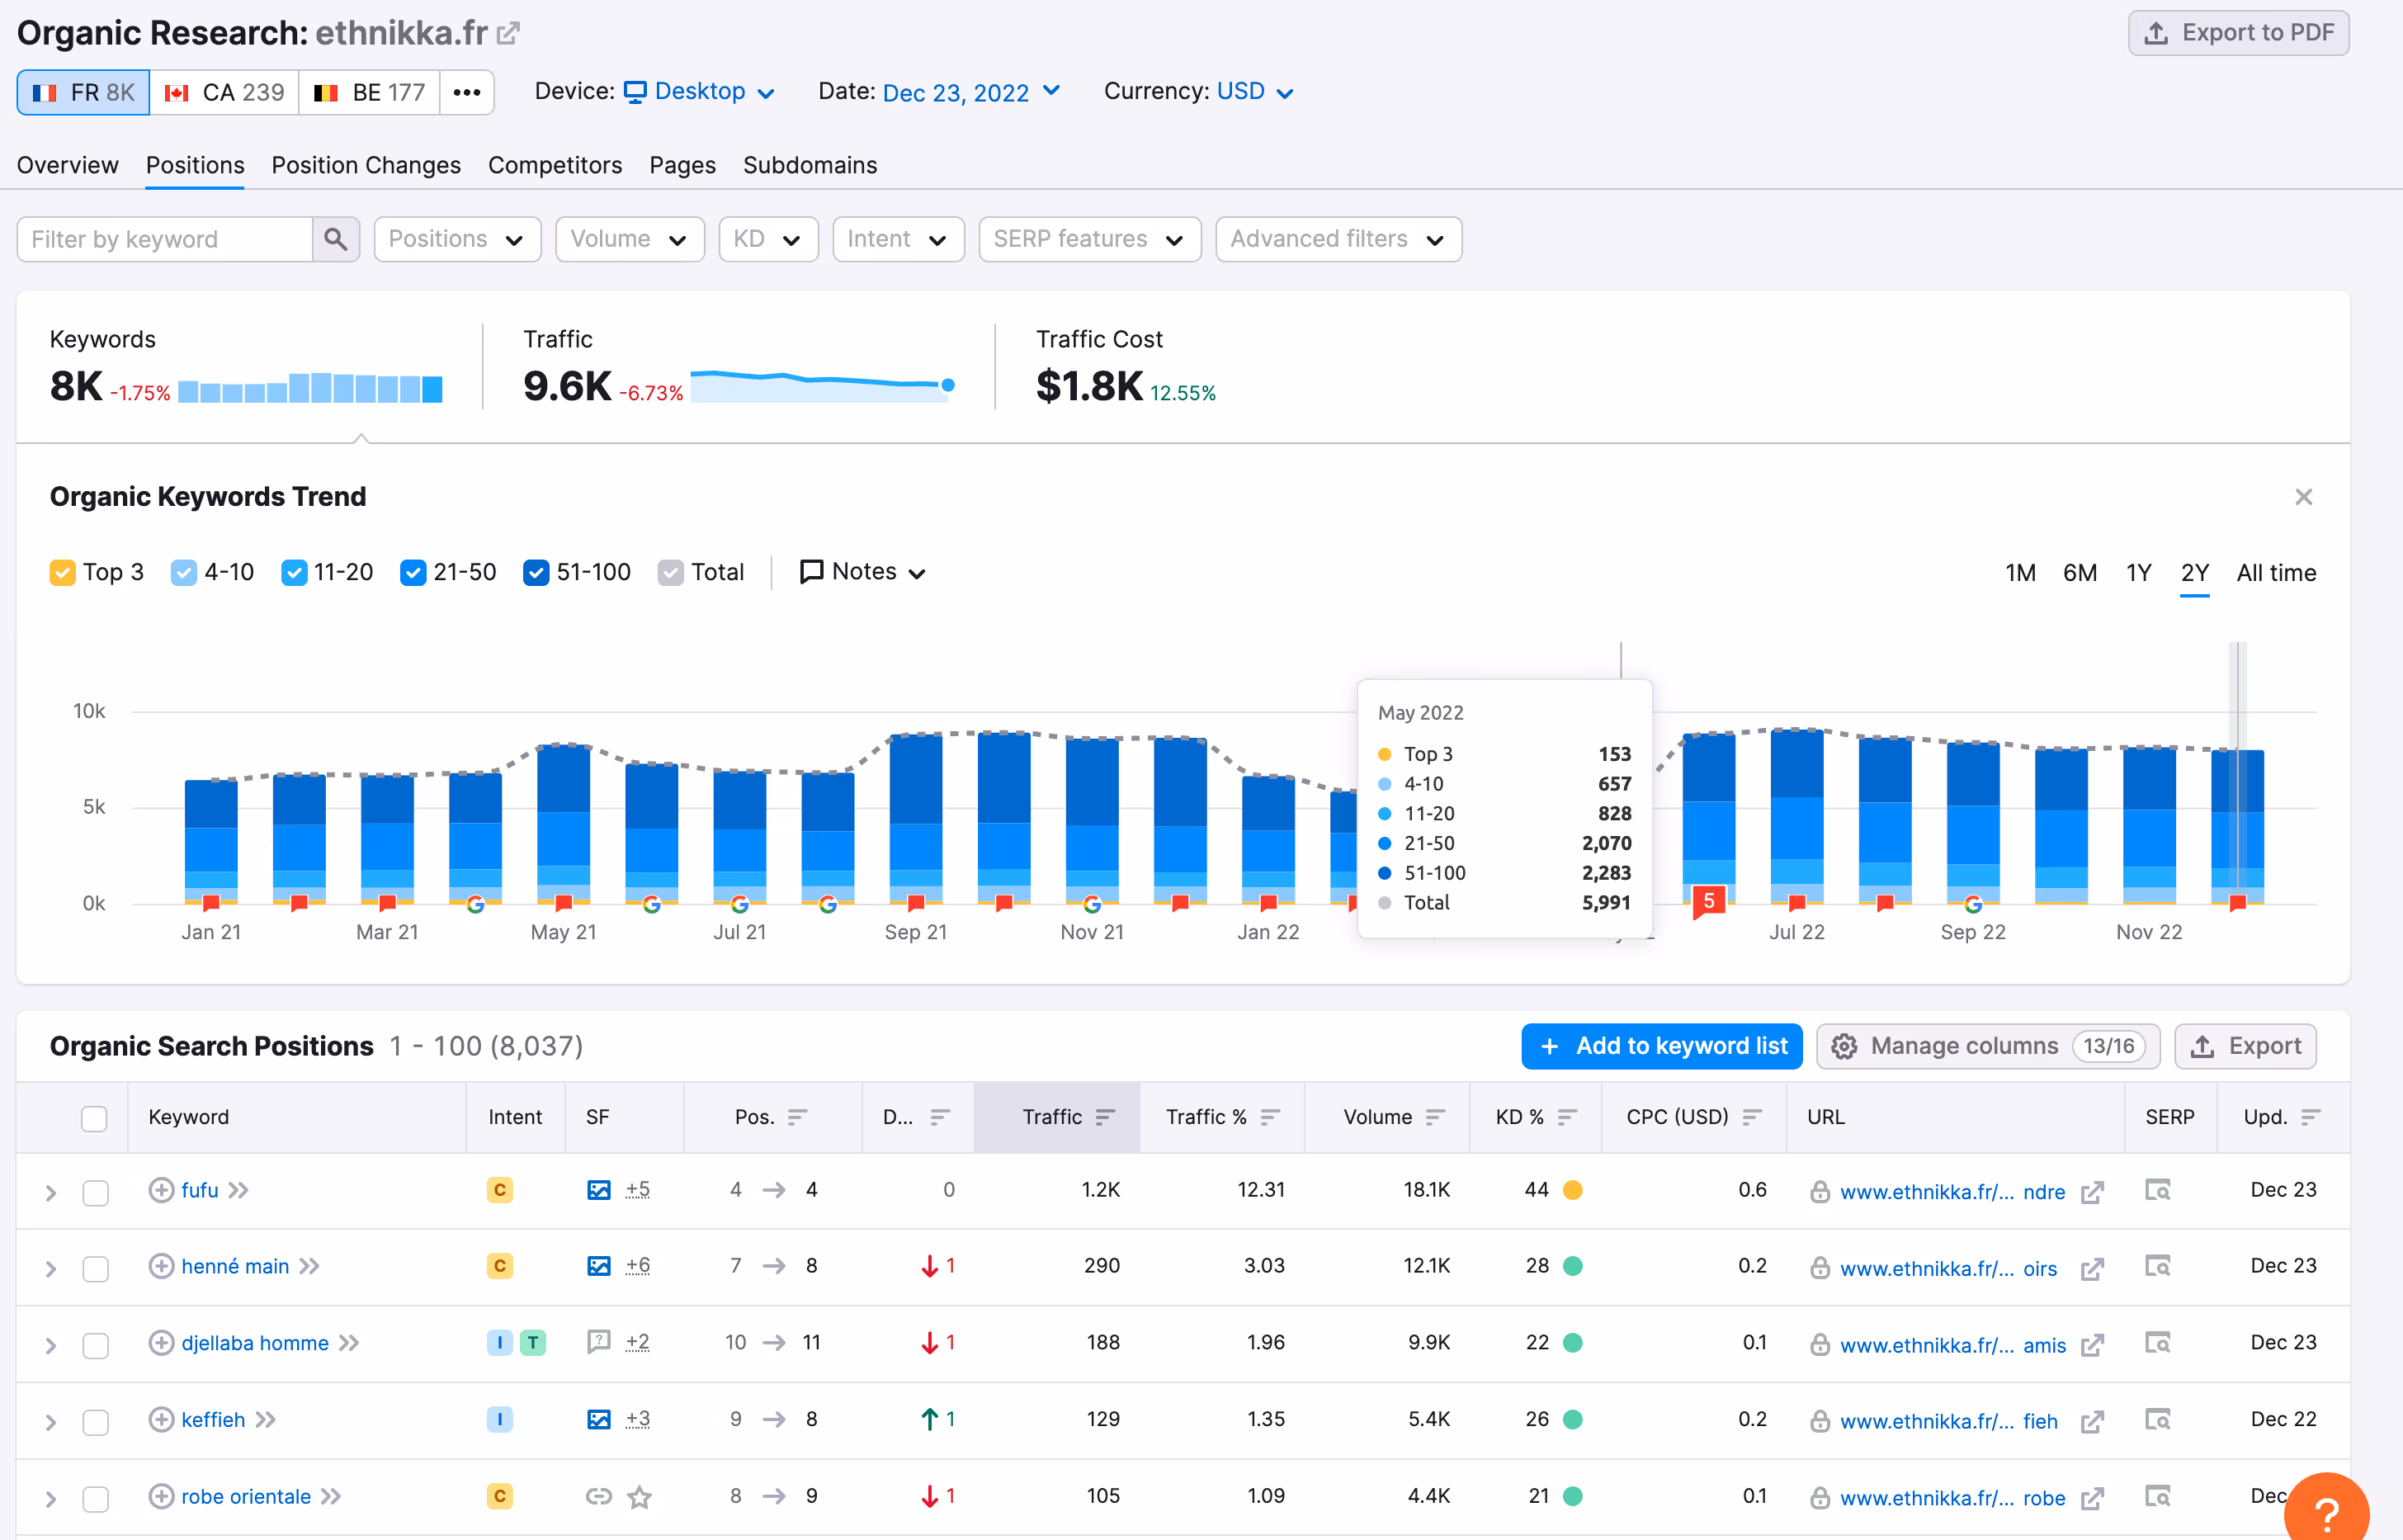The image size is (2403, 1540).
Task: Open ethnikka.fr external link icon in title
Action: [x=509, y=33]
